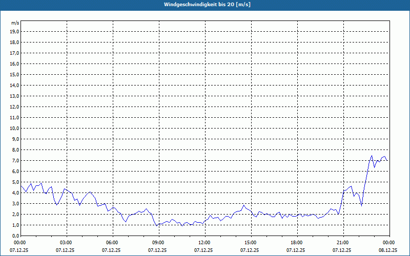
Task: Click the 'm/s' unit label above y-axis
Action: click(x=15, y=23)
